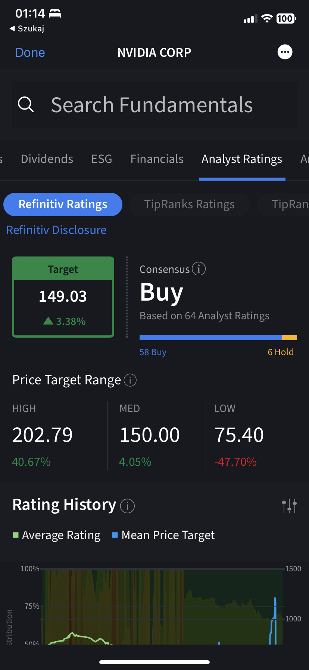The width and height of the screenshot is (309, 670).
Task: Open the Dividends tab
Action: coord(47,159)
